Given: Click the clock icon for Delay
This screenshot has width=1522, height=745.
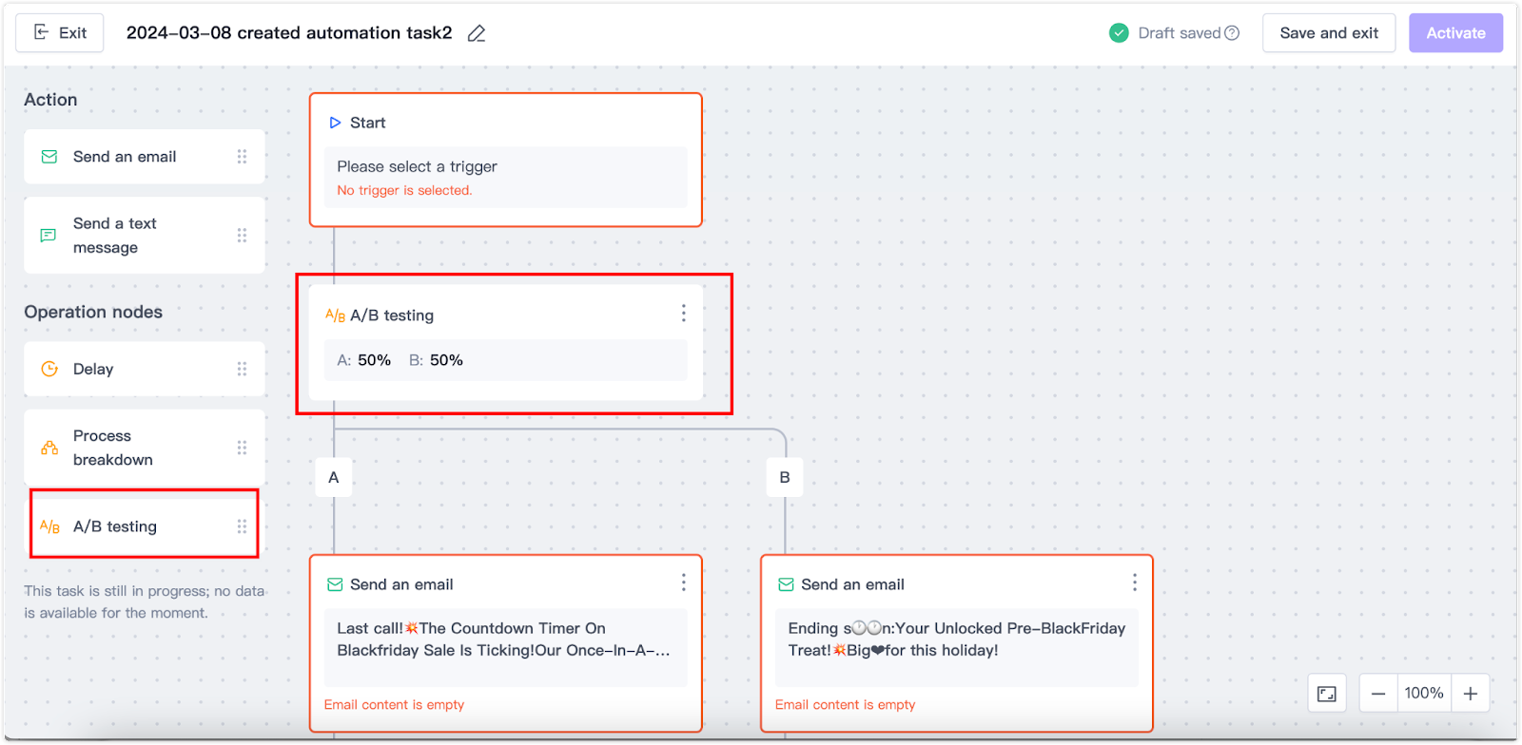Looking at the screenshot, I should (x=49, y=369).
